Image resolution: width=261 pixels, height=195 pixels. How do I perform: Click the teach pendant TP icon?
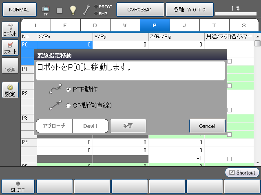45,9
